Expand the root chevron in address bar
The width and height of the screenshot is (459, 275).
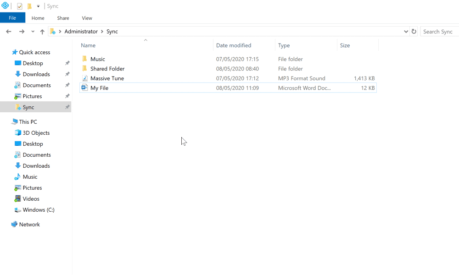60,32
